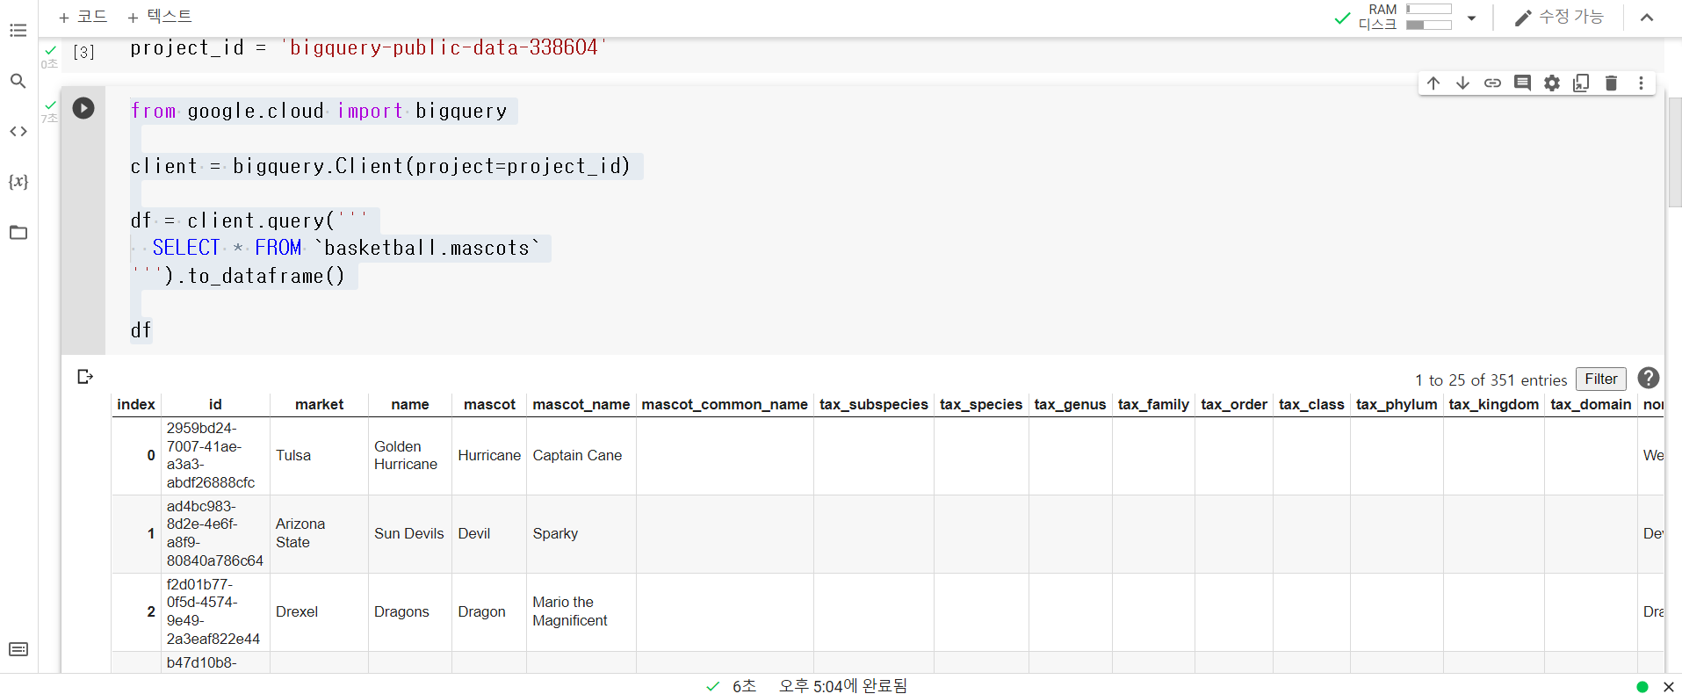Select the Tulsa market cell

(319, 455)
